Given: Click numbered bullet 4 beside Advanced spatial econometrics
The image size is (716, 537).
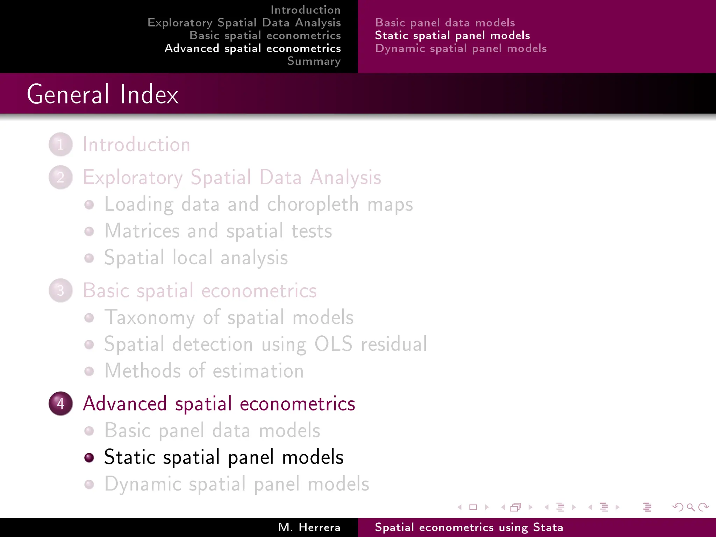Looking at the screenshot, I should click(x=60, y=403).
